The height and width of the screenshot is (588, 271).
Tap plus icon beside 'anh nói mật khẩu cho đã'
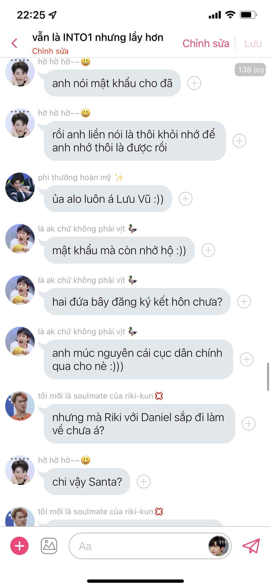tap(194, 83)
